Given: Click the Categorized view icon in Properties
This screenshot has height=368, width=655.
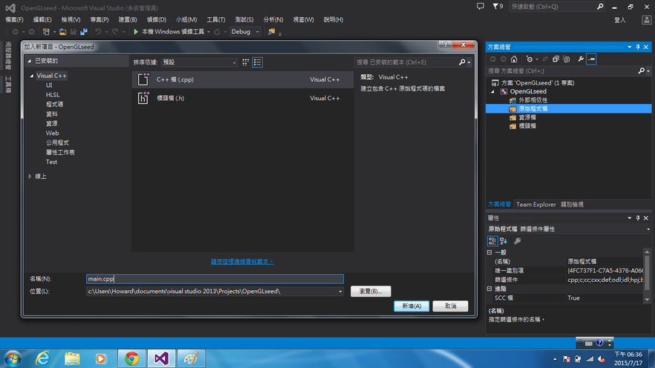Looking at the screenshot, I should 492,240.
